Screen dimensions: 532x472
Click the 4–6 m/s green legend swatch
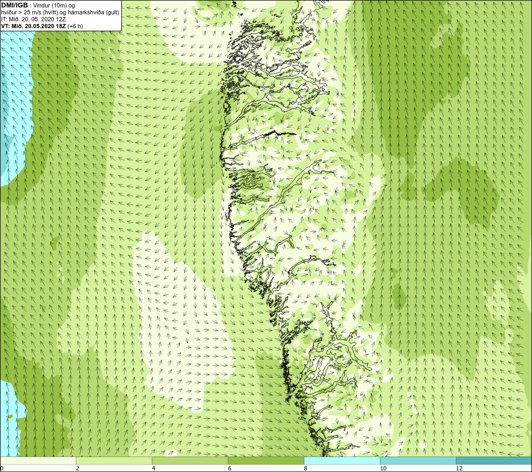pos(190,461)
